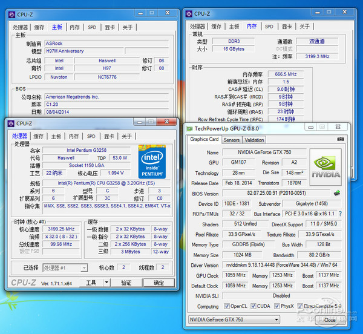Image resolution: width=363 pixels, height=334 pixels.
Task: Click the GPU-Z title bar icon
Action: 189,129
